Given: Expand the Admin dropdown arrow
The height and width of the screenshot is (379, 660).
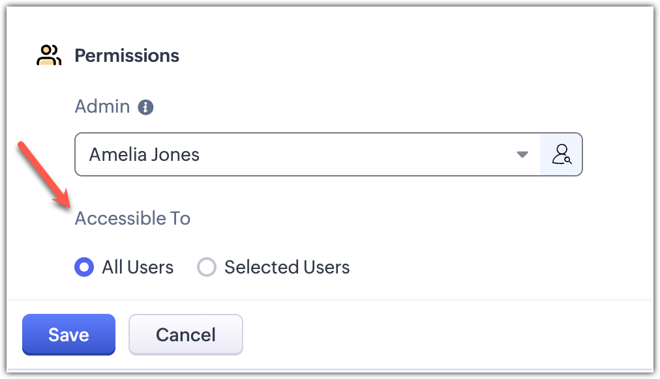Looking at the screenshot, I should pos(522,155).
